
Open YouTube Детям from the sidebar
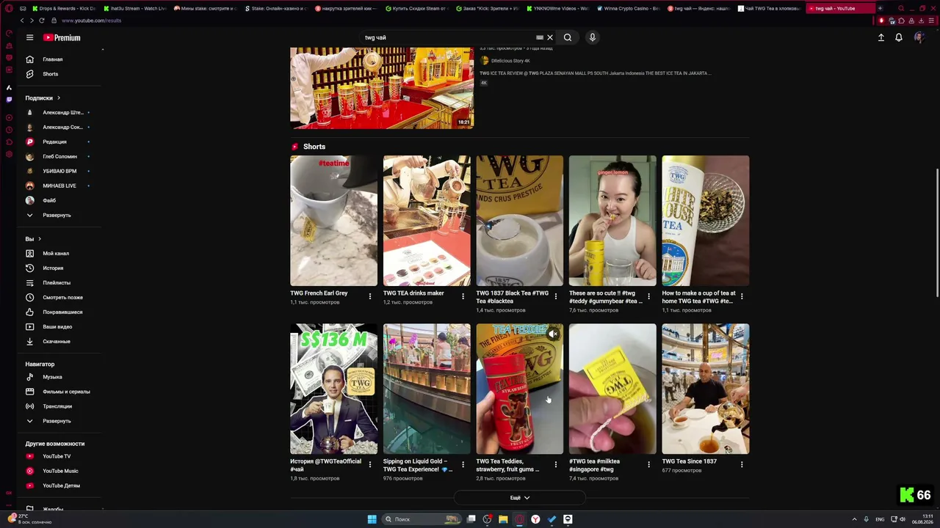coord(61,485)
